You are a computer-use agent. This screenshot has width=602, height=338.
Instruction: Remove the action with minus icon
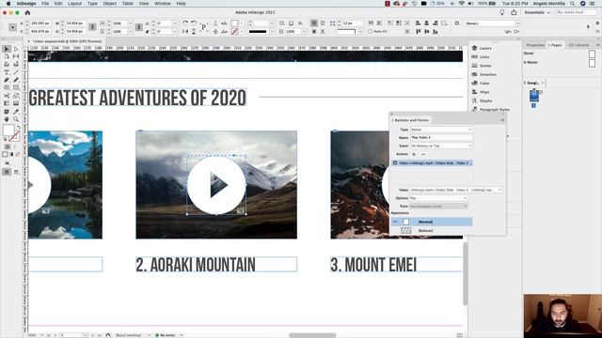423,154
